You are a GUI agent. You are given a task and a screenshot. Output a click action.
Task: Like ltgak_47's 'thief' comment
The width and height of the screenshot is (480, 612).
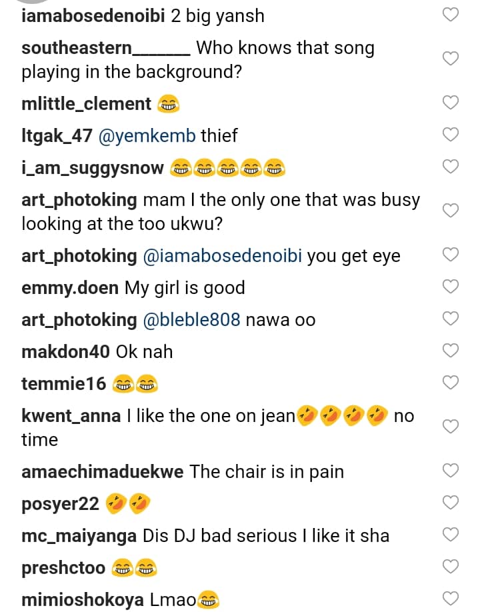[x=451, y=135]
